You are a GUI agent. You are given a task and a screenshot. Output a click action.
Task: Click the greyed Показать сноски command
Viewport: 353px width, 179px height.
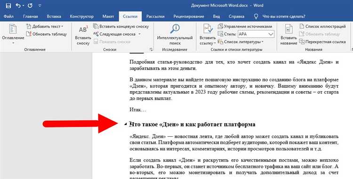click(x=112, y=42)
